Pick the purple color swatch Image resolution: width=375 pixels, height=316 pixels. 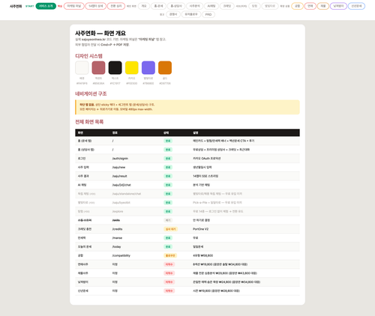coord(148,67)
